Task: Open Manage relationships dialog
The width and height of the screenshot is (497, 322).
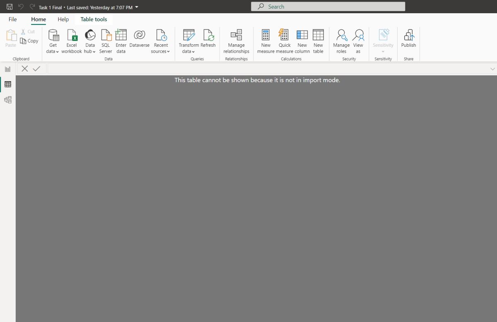Action: [236, 41]
